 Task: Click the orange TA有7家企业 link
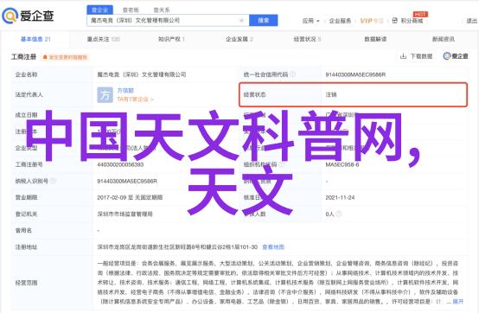[x=135, y=99]
